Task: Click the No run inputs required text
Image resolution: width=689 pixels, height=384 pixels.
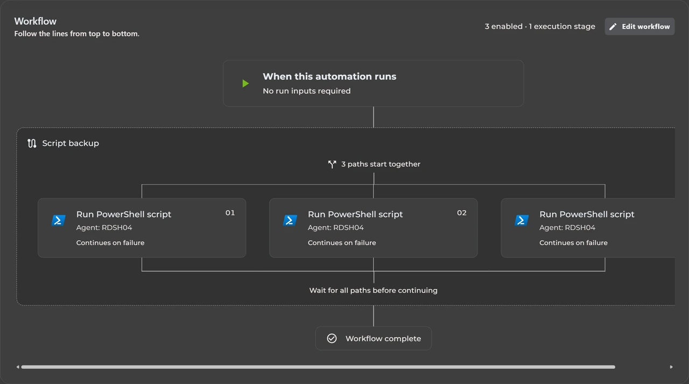Action: (x=307, y=91)
